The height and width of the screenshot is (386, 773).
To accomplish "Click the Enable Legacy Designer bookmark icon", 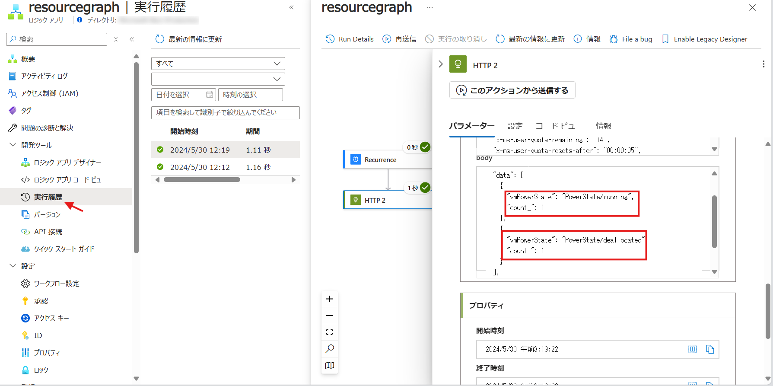I will (665, 39).
